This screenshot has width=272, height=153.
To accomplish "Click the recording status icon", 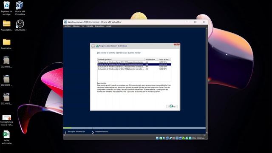I will (x=180, y=138).
